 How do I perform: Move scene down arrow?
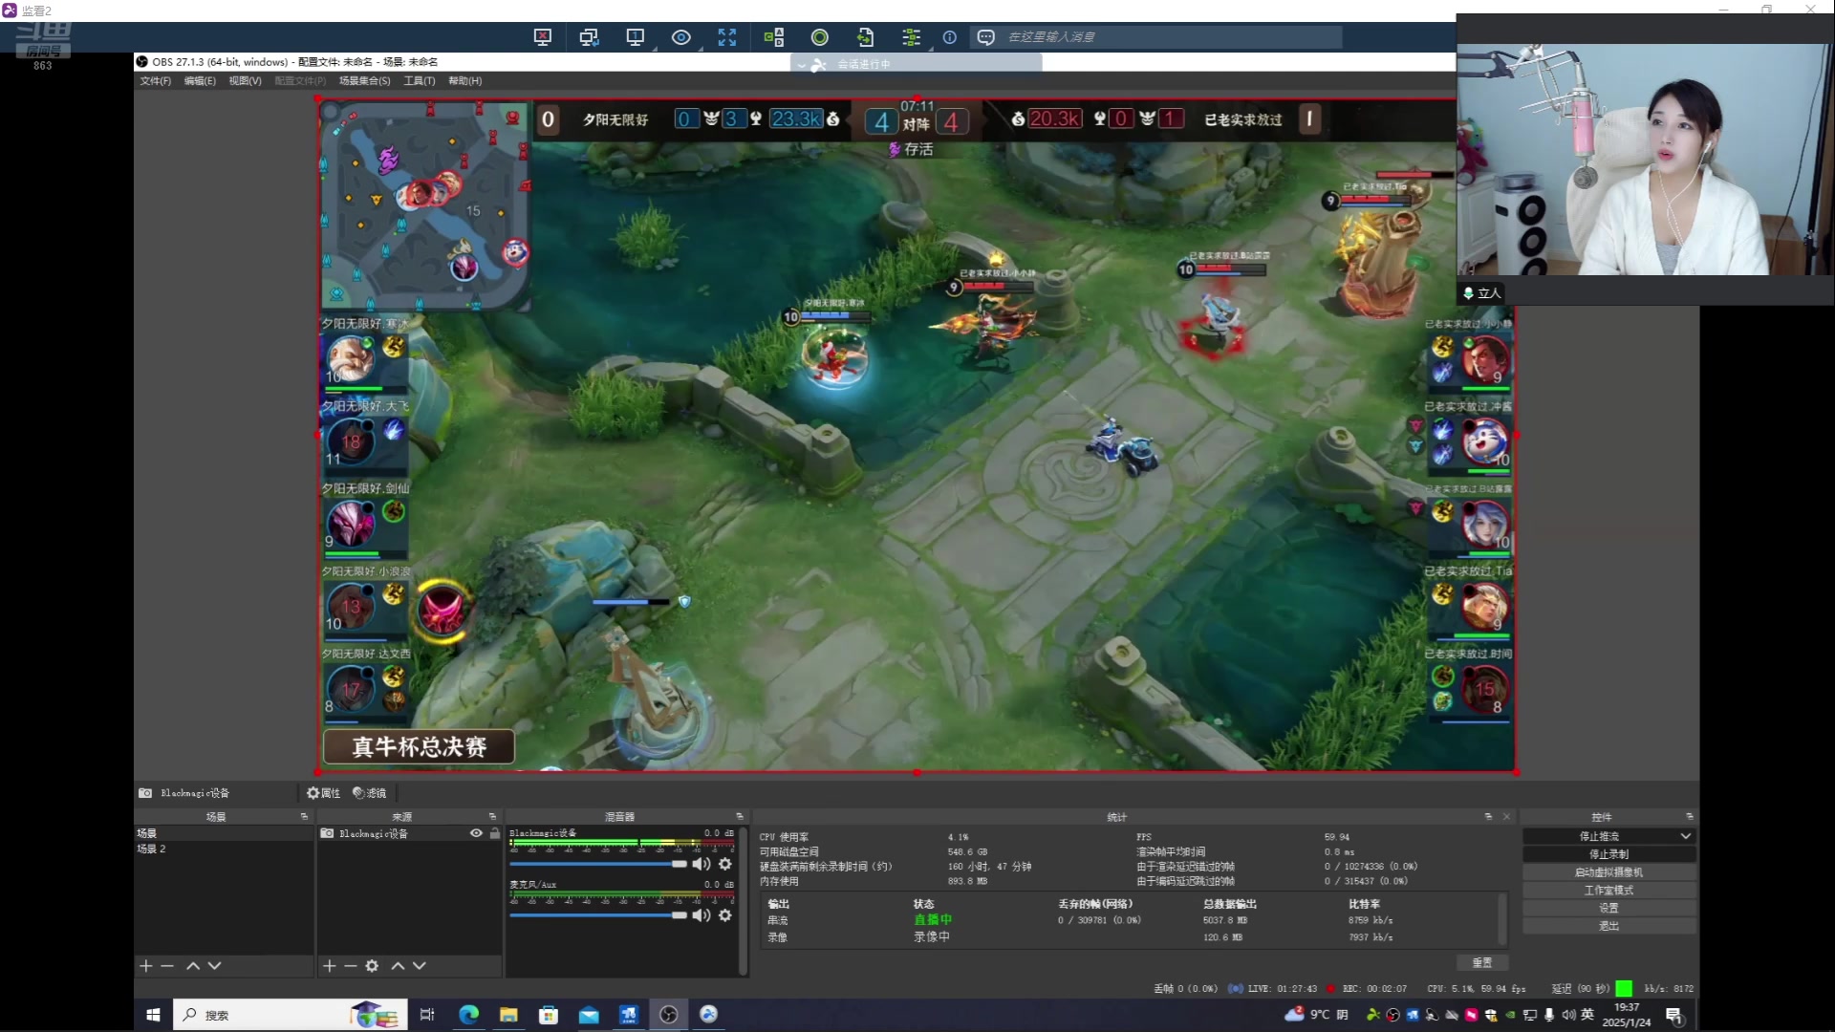[214, 967]
